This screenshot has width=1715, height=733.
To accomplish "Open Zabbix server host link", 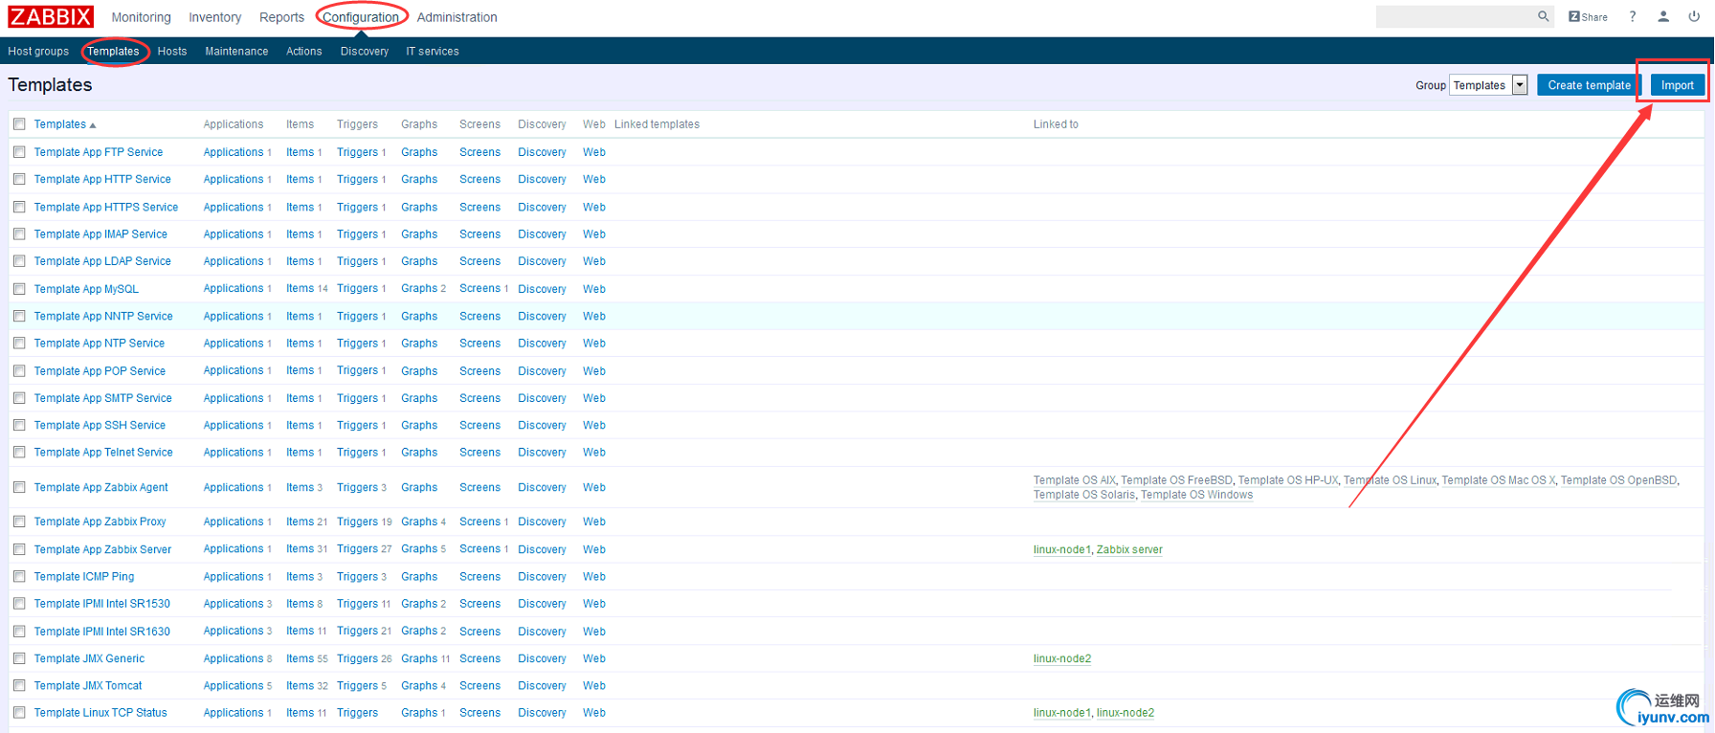I will 1129,549.
